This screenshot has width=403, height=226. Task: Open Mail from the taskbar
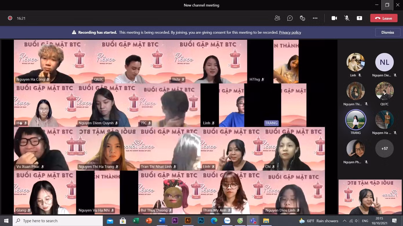110,221
